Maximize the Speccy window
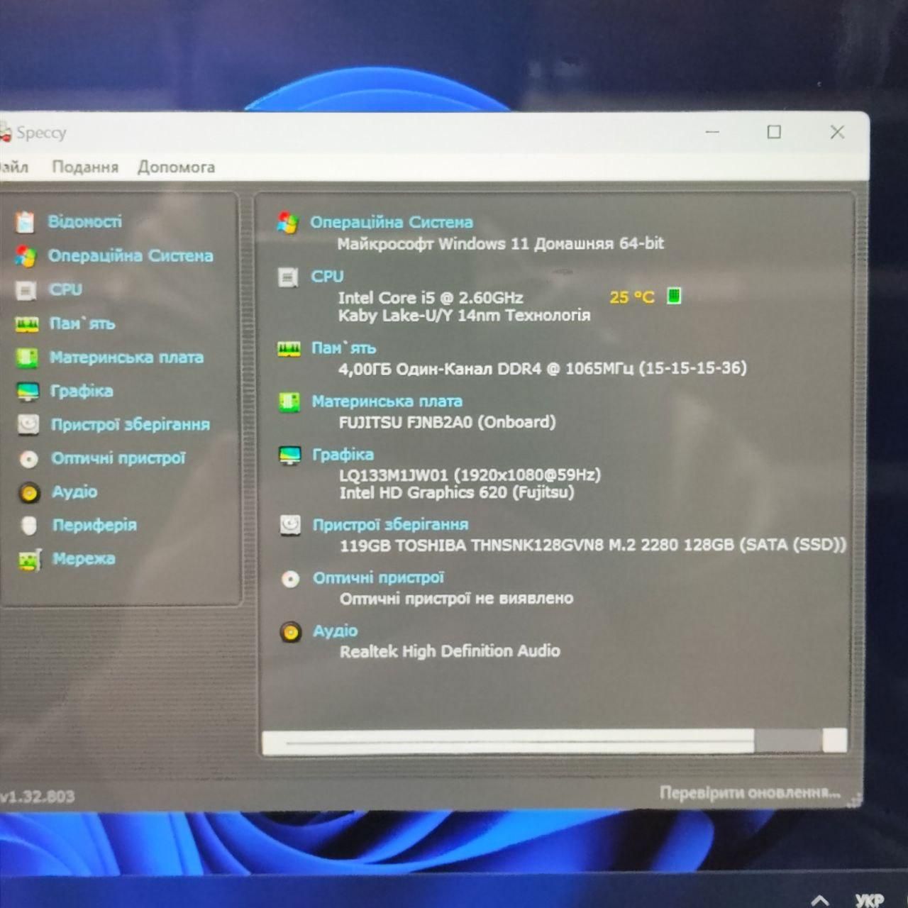Screen dimensions: 908x908 pos(774,132)
